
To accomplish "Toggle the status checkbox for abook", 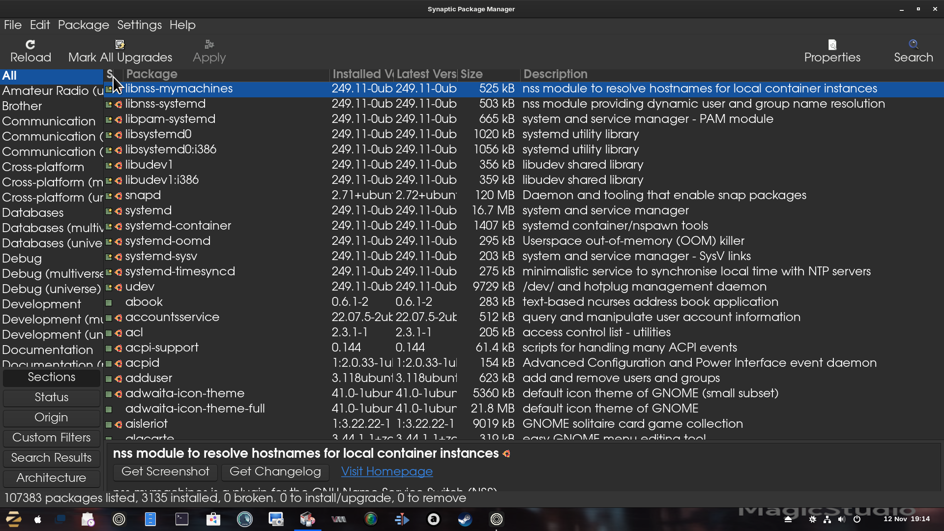I will tap(109, 303).
